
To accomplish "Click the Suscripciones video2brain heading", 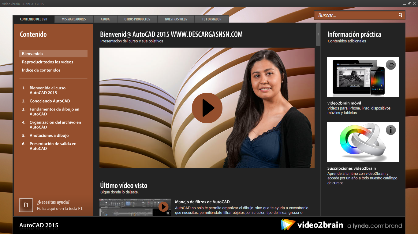I will tap(352, 168).
